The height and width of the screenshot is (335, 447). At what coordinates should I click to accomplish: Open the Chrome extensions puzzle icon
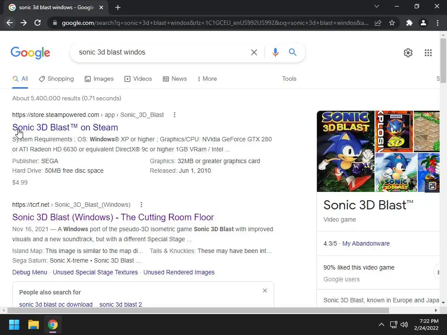point(409,23)
